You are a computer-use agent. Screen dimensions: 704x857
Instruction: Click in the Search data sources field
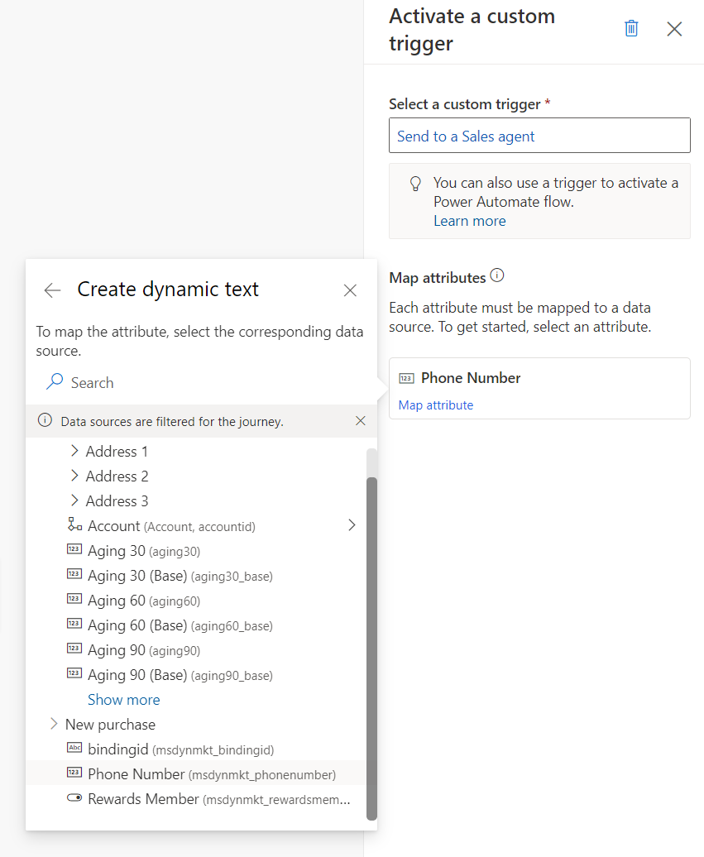[x=199, y=382]
